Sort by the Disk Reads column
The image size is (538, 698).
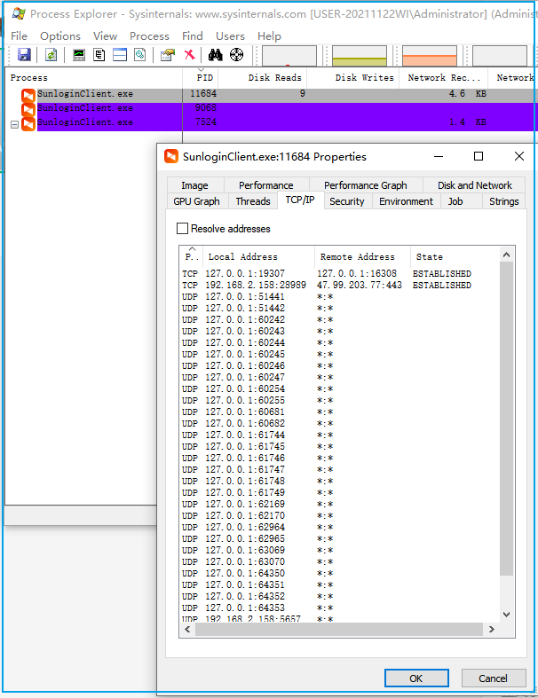263,77
